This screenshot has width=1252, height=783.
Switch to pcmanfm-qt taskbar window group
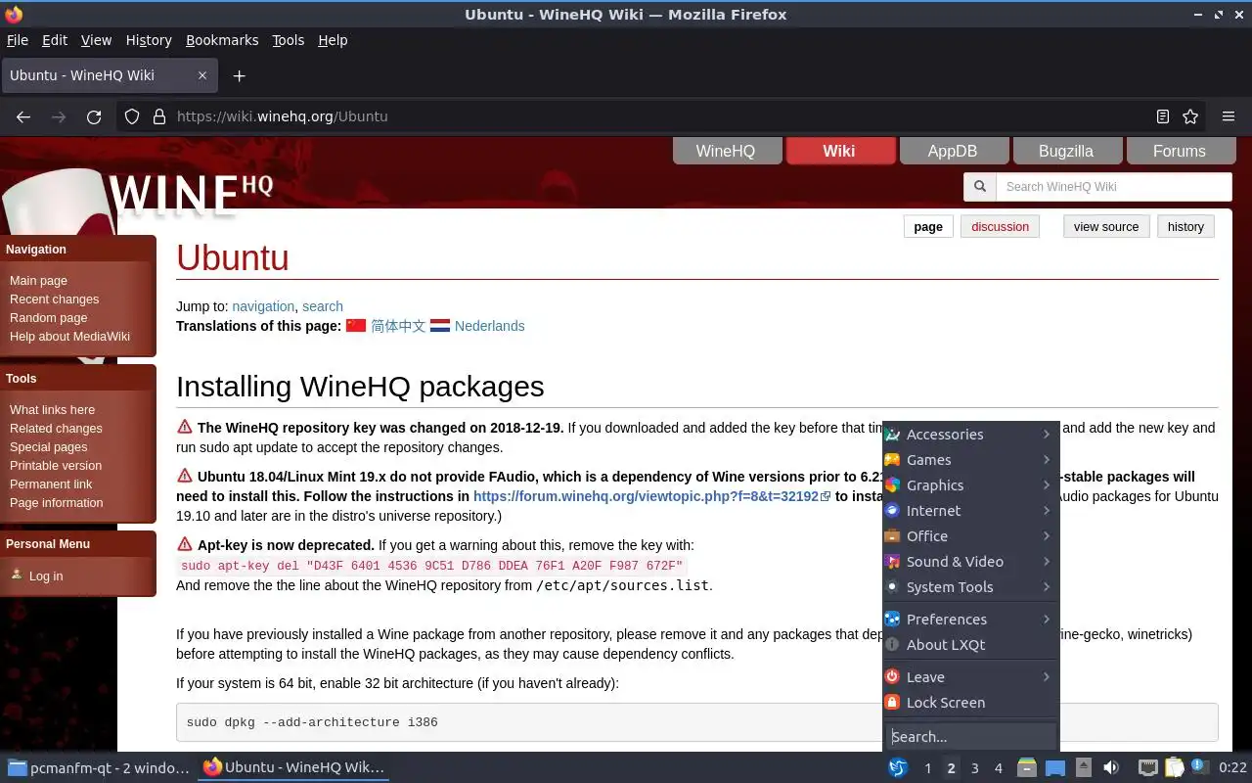pyautogui.click(x=99, y=767)
